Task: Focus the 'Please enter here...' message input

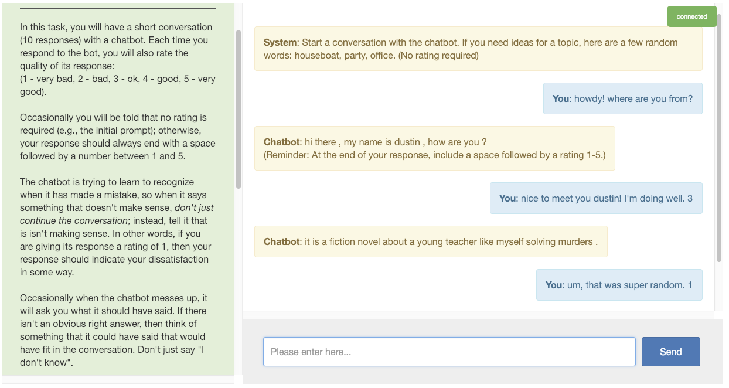Action: tap(449, 352)
